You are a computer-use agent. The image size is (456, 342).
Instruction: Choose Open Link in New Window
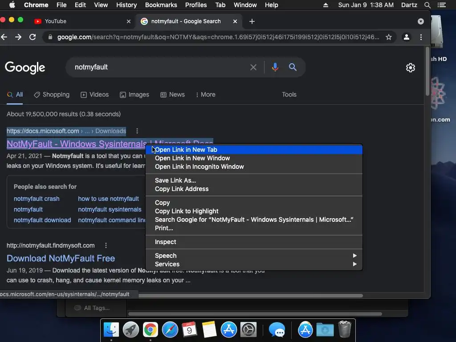(254, 158)
